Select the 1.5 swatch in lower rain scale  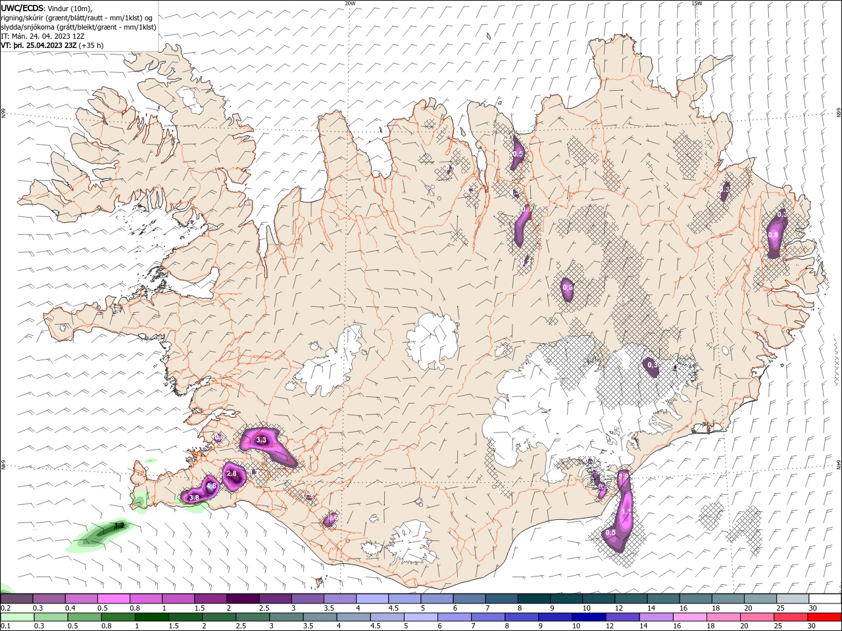(186, 617)
